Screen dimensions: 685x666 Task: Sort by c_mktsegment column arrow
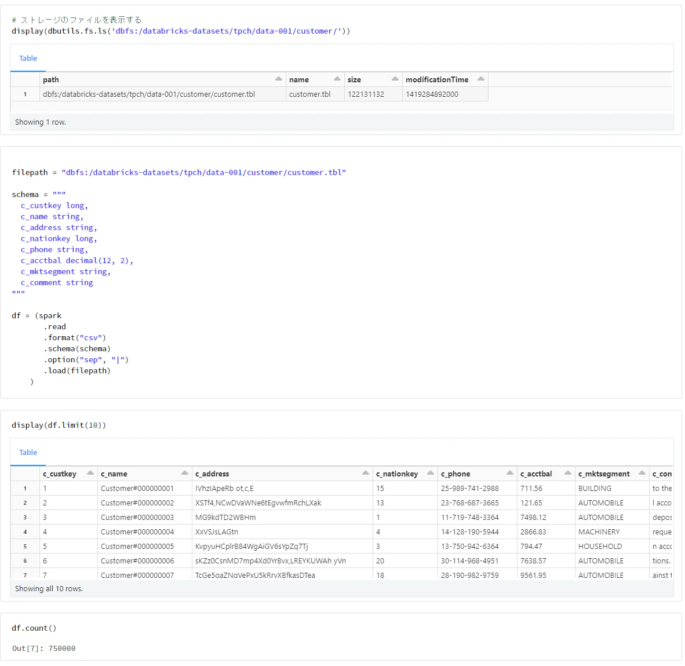tap(642, 473)
